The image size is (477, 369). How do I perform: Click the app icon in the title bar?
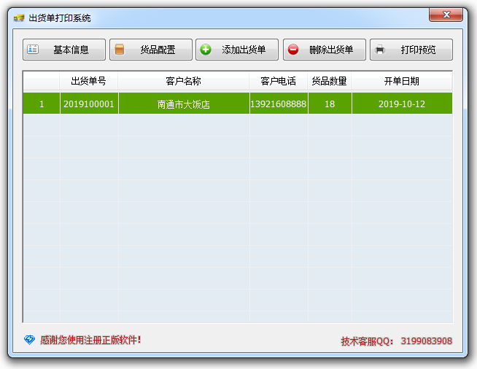click(19, 18)
